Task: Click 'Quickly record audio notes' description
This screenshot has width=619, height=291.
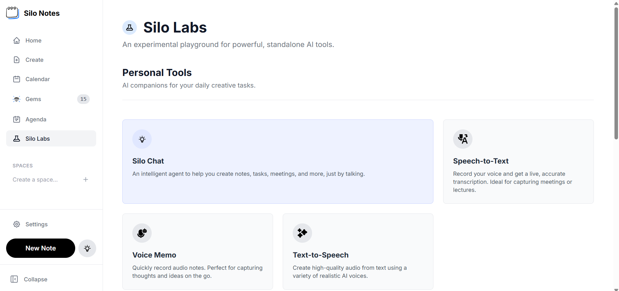Action: click(x=198, y=272)
